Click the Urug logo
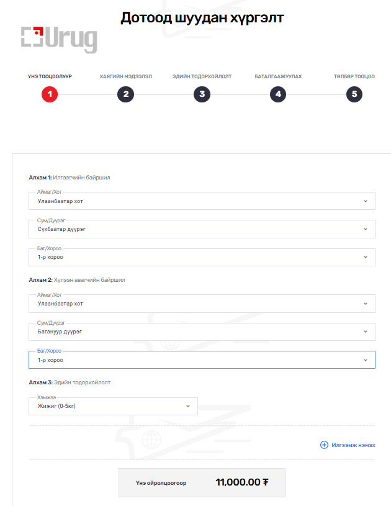391x506 pixels. [x=59, y=39]
